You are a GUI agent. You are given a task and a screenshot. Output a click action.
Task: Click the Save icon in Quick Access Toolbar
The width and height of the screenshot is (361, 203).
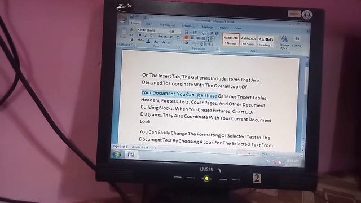coord(131,16)
